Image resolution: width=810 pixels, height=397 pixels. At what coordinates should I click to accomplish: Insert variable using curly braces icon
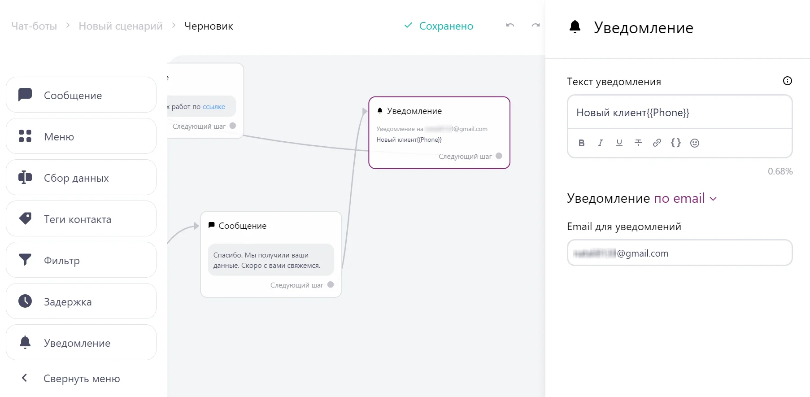pos(675,143)
